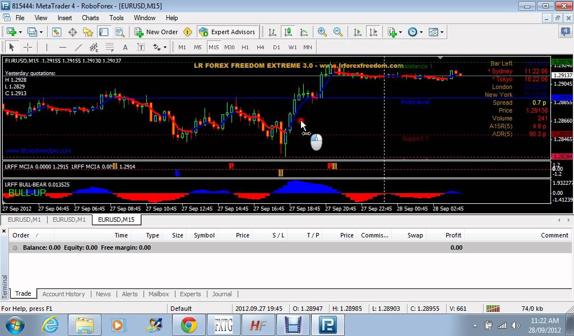Viewport: 574px width, 336px height.
Task: Open the Experts terminal tab
Action: coord(191,294)
